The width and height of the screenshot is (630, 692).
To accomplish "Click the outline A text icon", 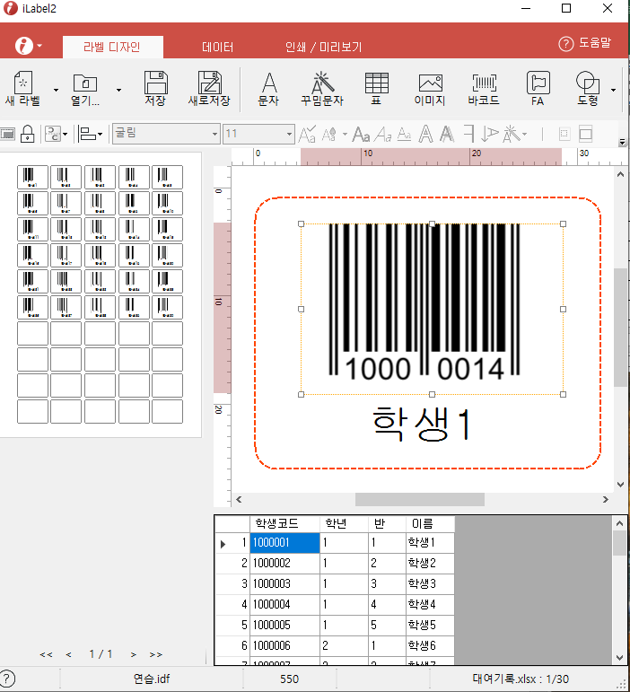I will point(425,134).
